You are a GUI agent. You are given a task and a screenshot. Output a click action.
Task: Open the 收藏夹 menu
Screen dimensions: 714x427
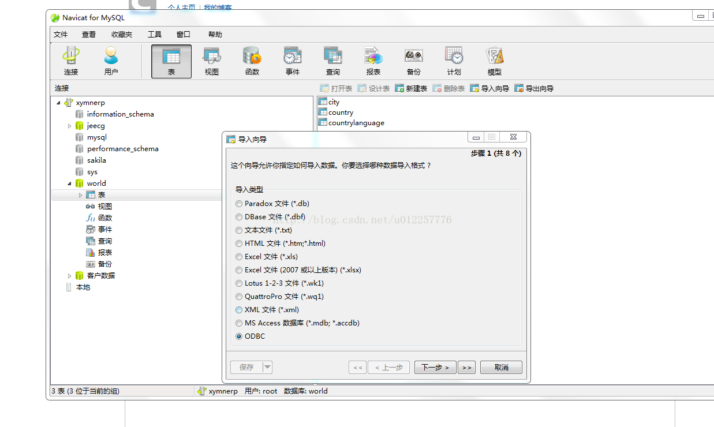click(x=122, y=35)
